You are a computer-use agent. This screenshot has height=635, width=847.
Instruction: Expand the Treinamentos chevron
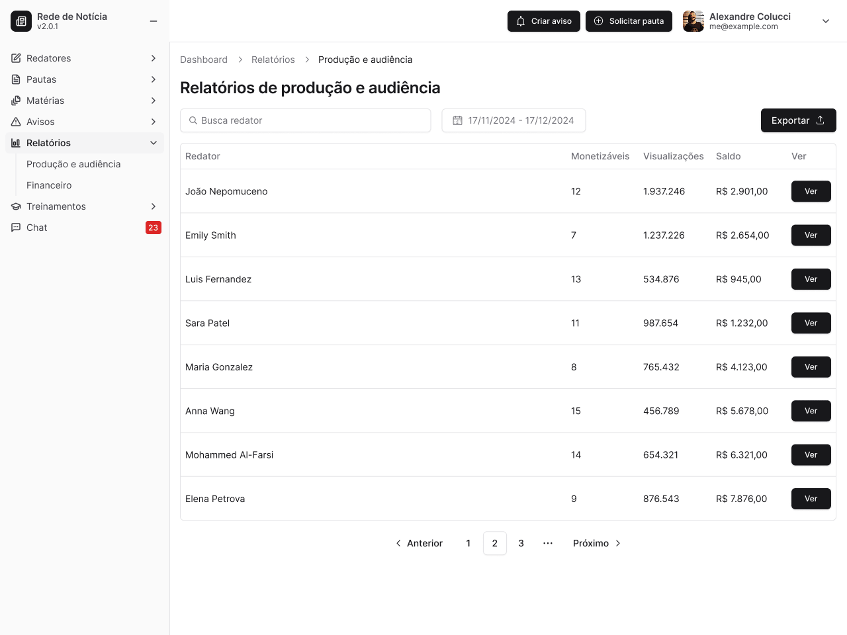(153, 206)
